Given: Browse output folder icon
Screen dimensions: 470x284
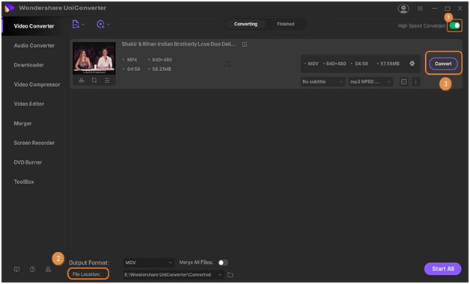Looking at the screenshot, I should pyautogui.click(x=231, y=274).
